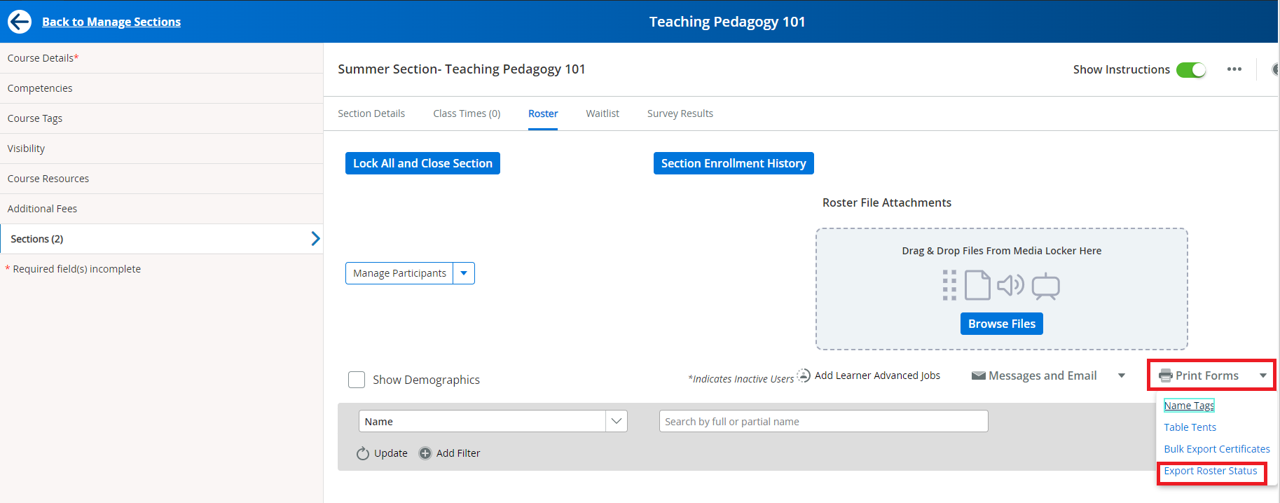Switch to the Waitlist tab
This screenshot has width=1280, height=503.
tap(602, 113)
